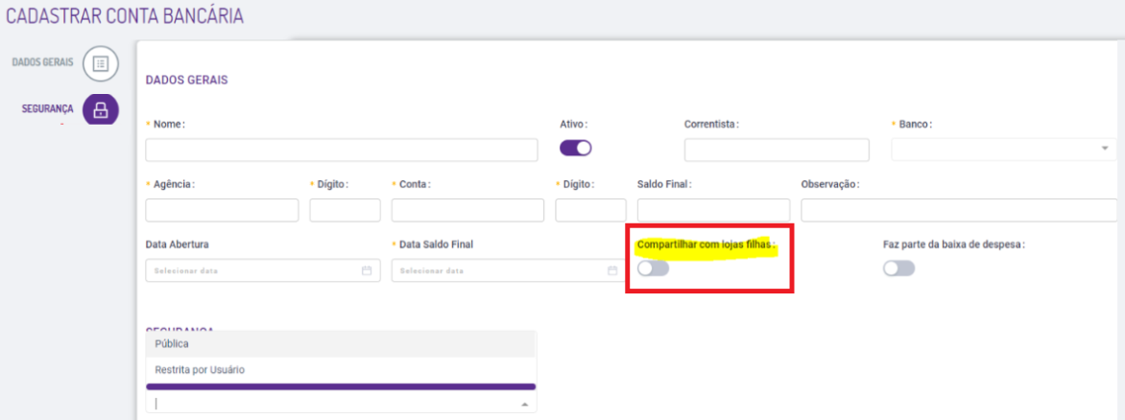Click the Agência input field
Image resolution: width=1125 pixels, height=420 pixels.
pyautogui.click(x=222, y=210)
